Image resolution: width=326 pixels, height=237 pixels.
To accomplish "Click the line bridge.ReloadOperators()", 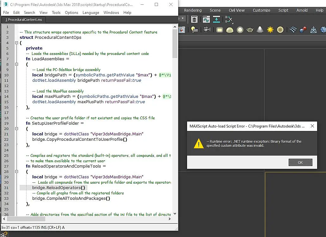I will point(59,188).
